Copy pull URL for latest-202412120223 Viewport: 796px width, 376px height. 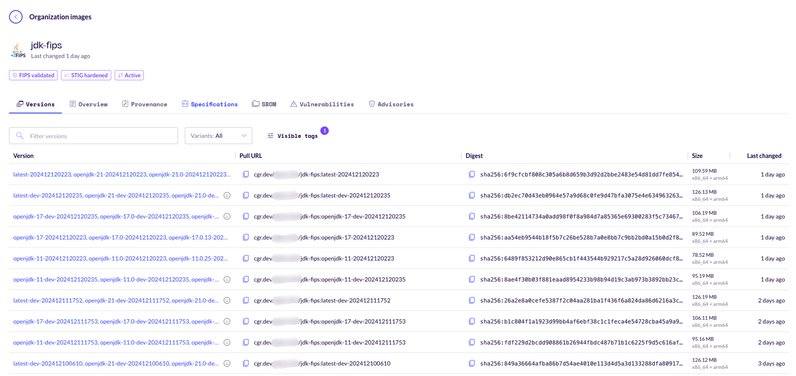(246, 174)
